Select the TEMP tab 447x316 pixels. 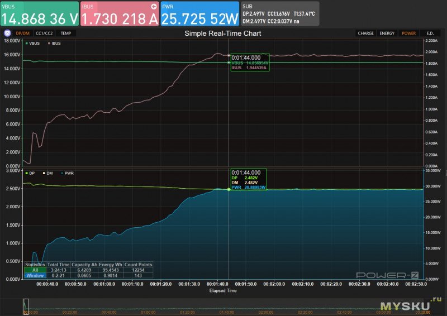click(66, 33)
